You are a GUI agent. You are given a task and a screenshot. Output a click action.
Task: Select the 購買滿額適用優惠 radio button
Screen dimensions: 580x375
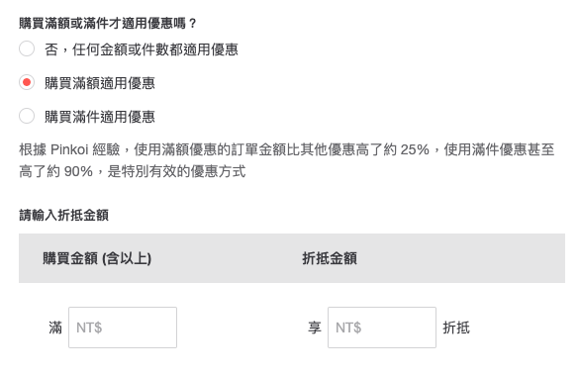[x=27, y=82]
